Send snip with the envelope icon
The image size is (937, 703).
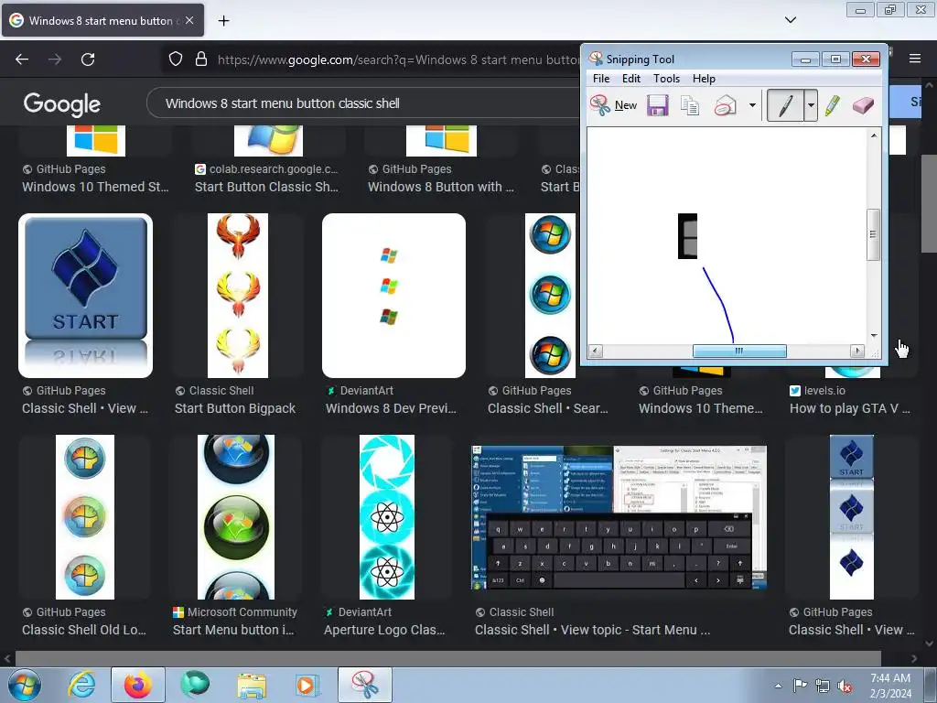pos(725,105)
